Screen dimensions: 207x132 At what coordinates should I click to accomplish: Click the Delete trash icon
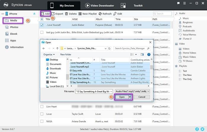tap(67, 14)
